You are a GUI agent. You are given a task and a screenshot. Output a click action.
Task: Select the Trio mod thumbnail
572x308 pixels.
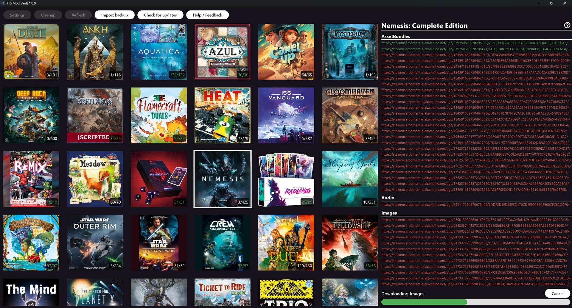tap(286, 292)
